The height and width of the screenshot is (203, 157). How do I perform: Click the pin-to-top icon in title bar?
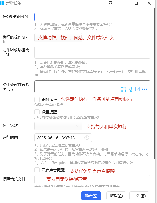point(110,3)
